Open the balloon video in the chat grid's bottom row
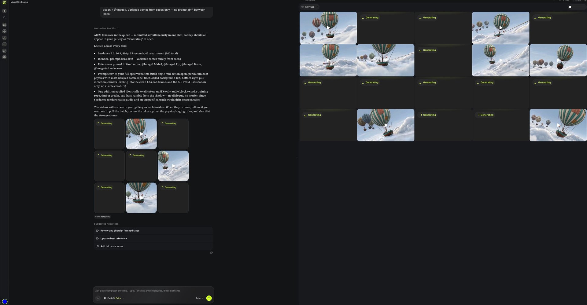The image size is (587, 305). [141, 198]
